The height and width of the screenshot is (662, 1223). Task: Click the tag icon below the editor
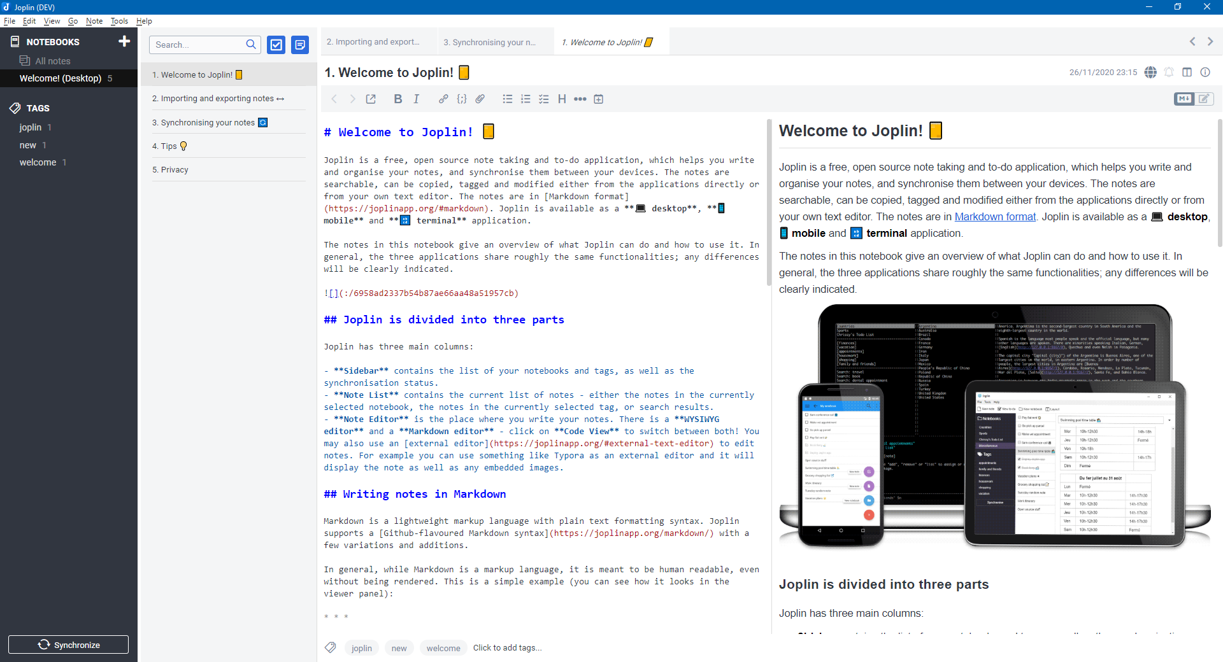point(331,647)
